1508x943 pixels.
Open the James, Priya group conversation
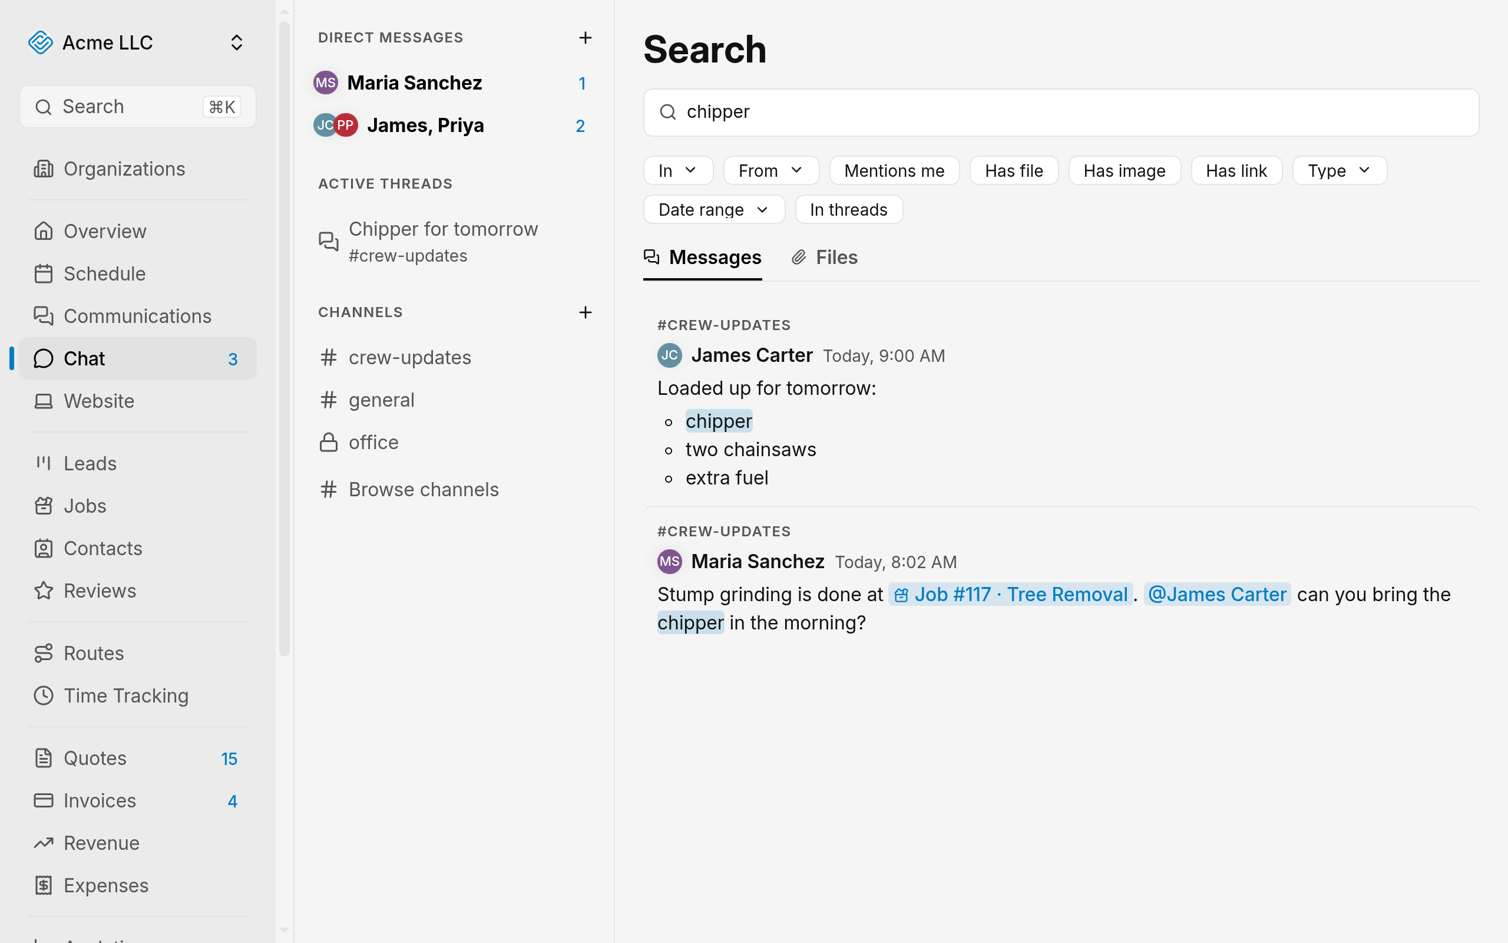(x=454, y=126)
